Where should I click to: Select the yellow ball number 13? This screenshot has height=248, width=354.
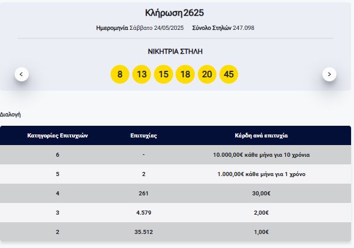pyautogui.click(x=142, y=74)
